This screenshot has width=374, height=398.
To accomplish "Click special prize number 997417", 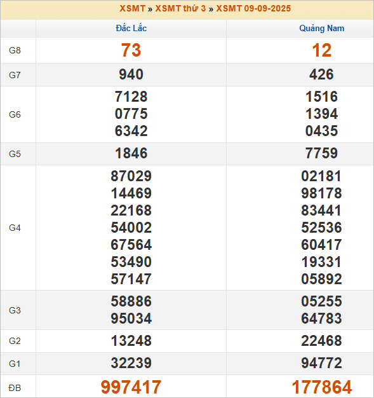I will [131, 387].
